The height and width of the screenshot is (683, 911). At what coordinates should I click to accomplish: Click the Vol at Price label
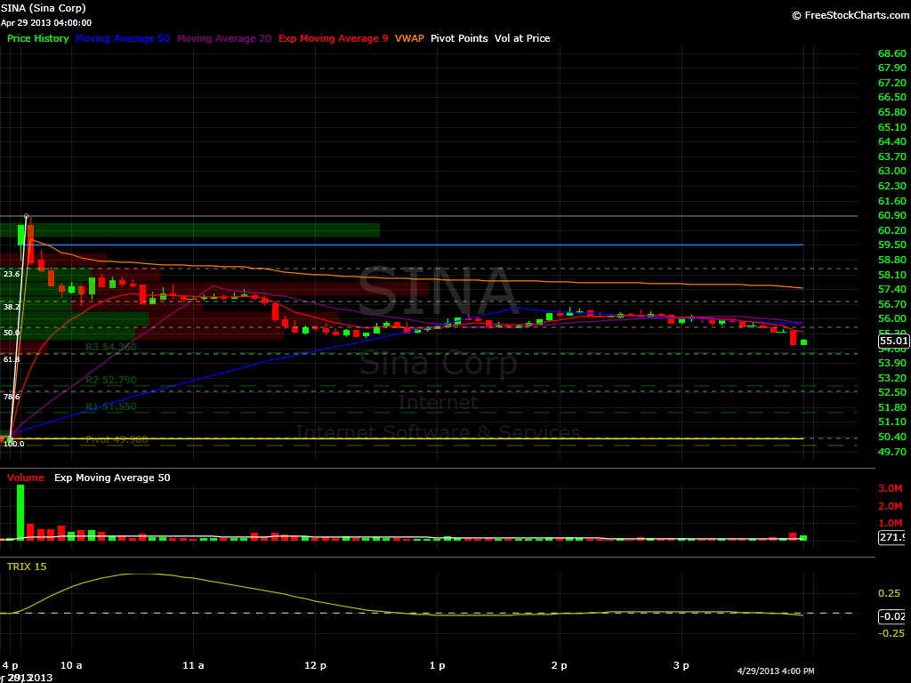[522, 38]
